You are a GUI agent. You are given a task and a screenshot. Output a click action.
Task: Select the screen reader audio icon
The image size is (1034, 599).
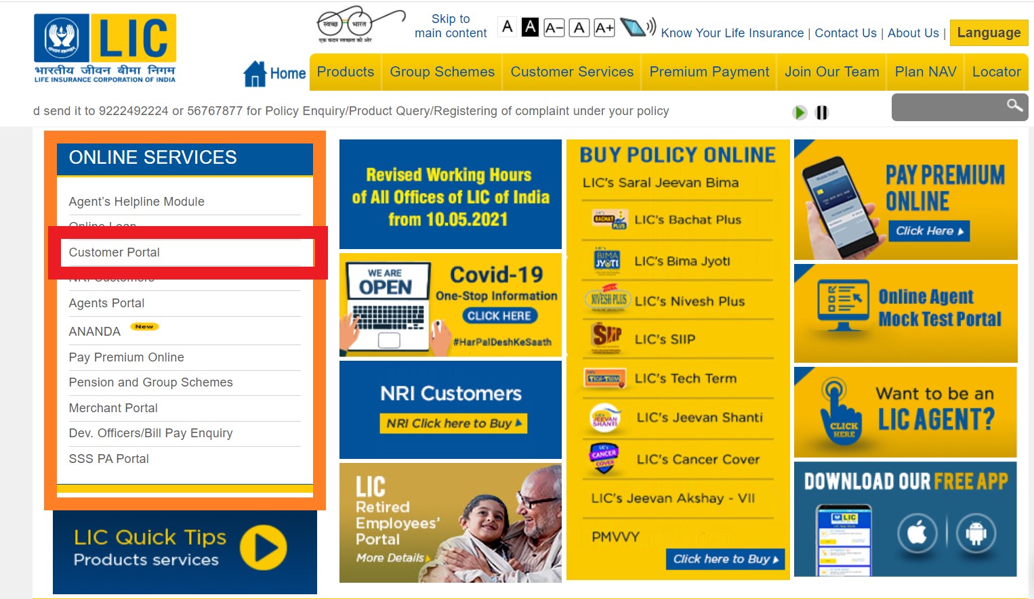638,28
